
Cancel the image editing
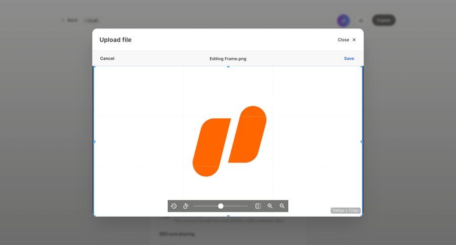coord(107,58)
